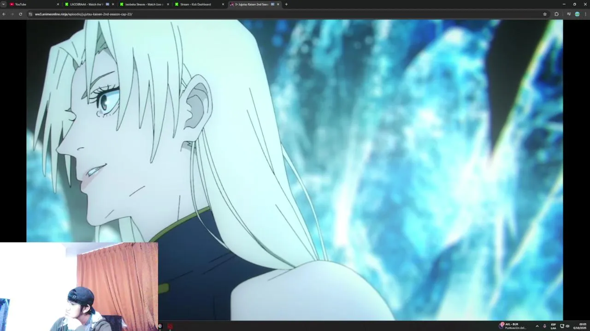Close the iwobeka Stream tab
The height and width of the screenshot is (331, 590).
(168, 4)
